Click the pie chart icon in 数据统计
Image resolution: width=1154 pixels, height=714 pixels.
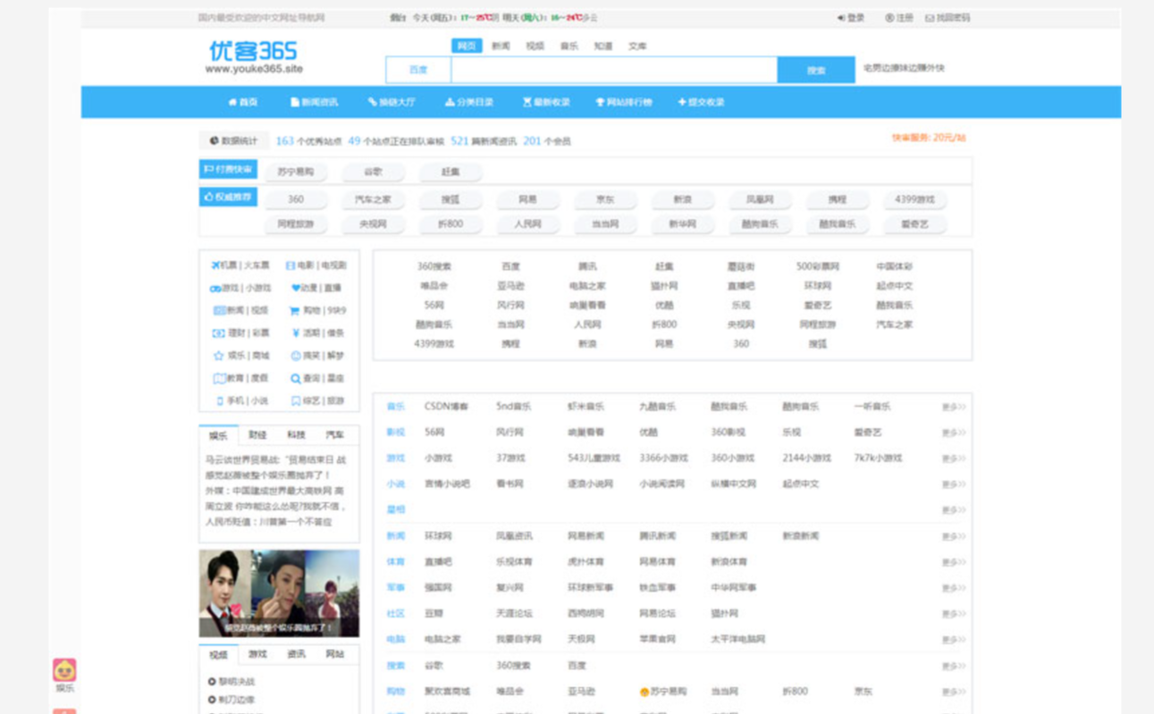pyautogui.click(x=215, y=141)
